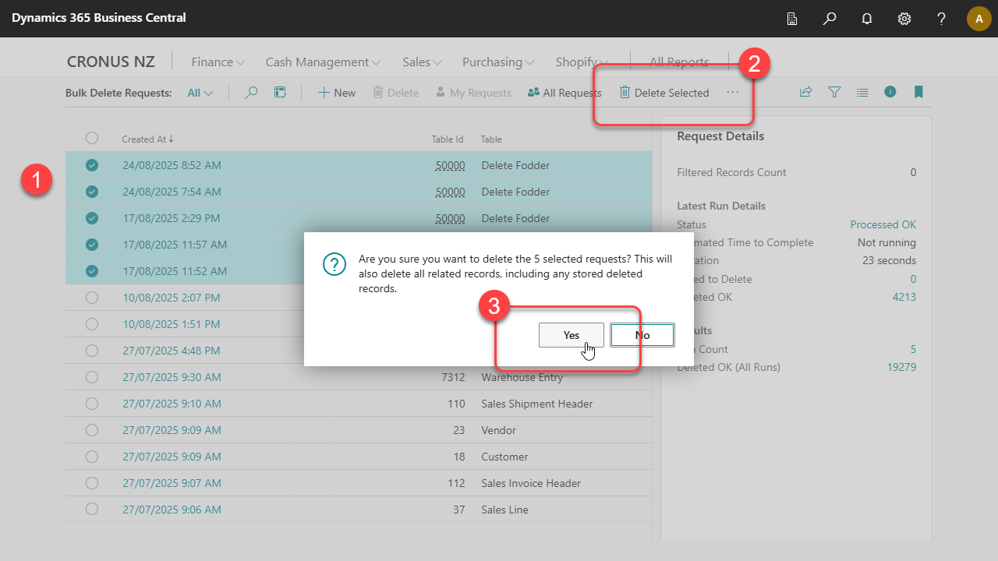Open the company environment icon in the header
This screenshot has width=998, height=561.
click(791, 19)
